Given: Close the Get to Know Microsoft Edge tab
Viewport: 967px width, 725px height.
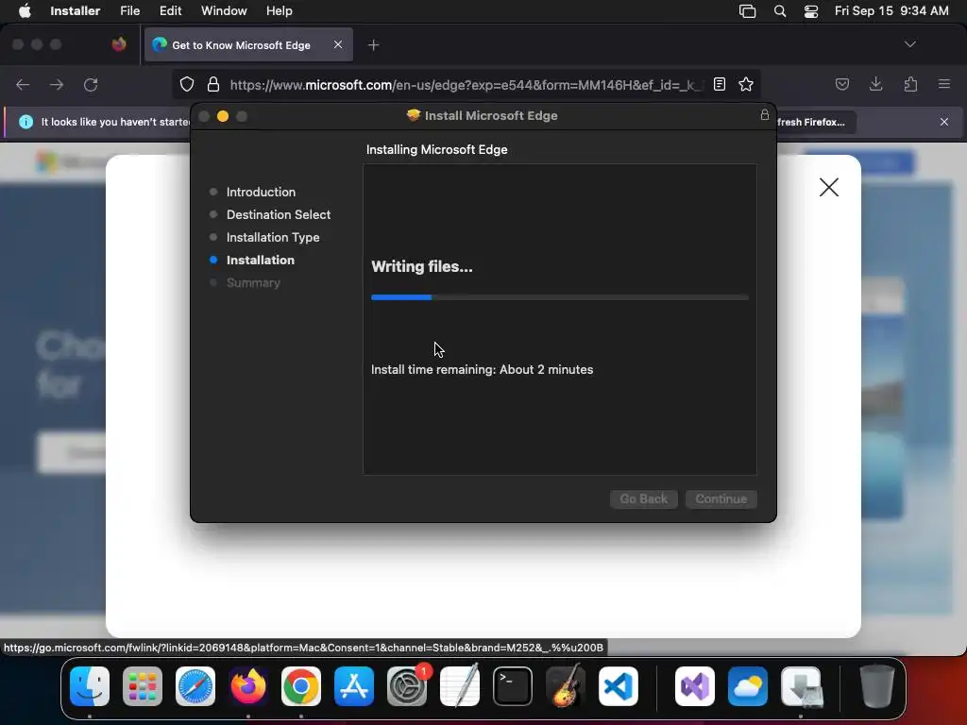Looking at the screenshot, I should 338,44.
